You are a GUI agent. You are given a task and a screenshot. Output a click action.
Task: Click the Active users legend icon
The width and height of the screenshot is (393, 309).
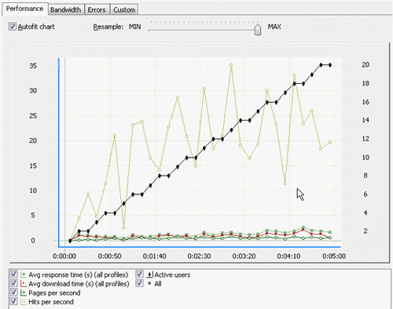pyautogui.click(x=149, y=274)
